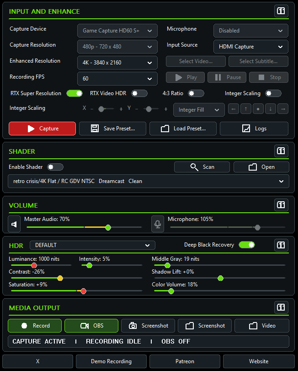Increase X integer scaling with plus
298x371 pixels.
pos(121,109)
